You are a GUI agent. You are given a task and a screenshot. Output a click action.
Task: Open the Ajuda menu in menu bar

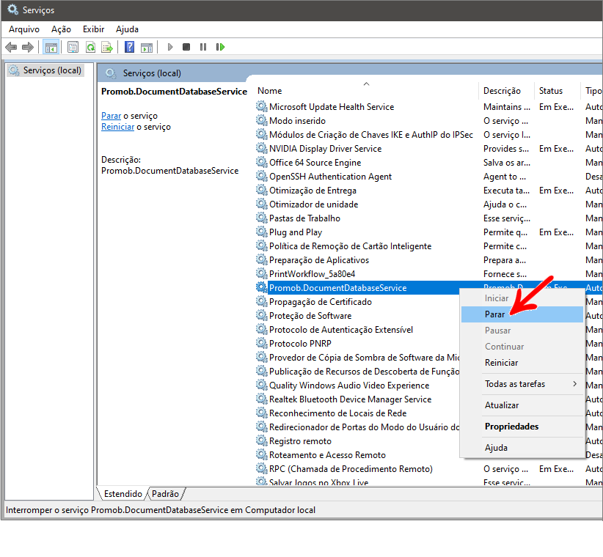click(128, 29)
